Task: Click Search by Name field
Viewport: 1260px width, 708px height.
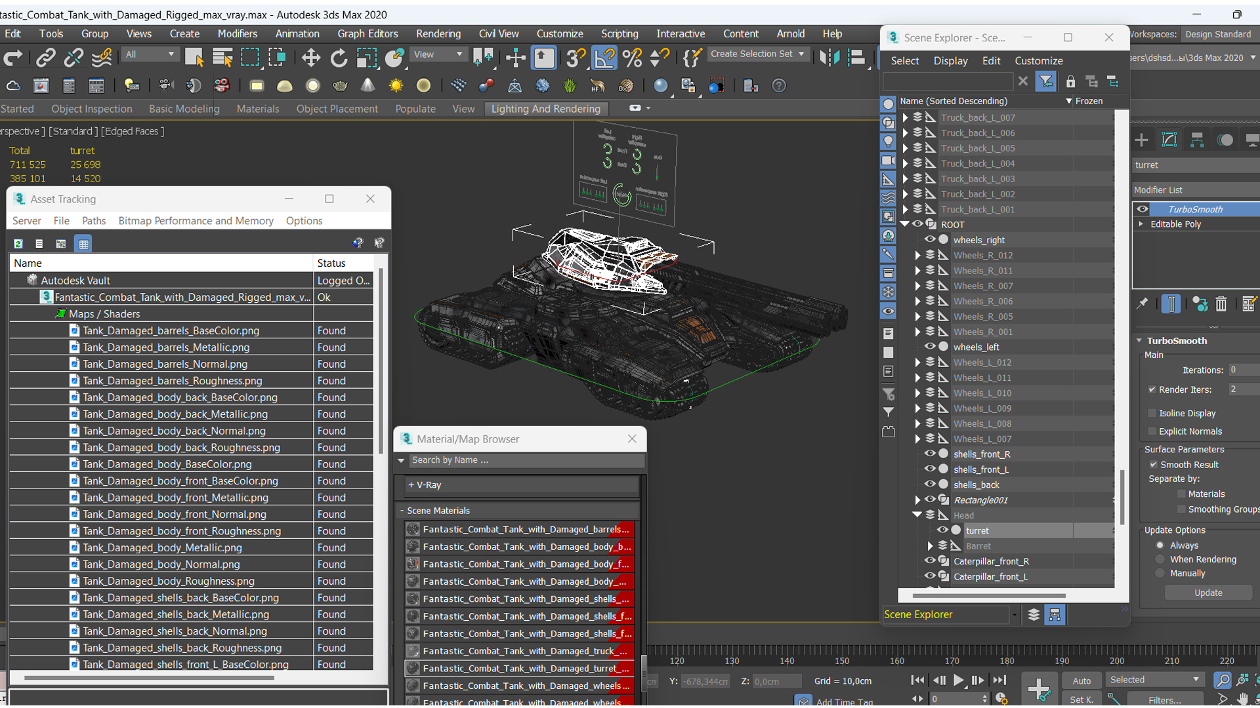Action: tap(525, 460)
